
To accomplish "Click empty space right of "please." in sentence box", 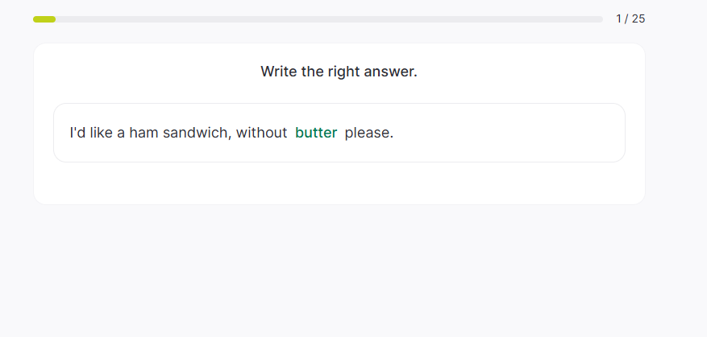I will tap(508, 133).
